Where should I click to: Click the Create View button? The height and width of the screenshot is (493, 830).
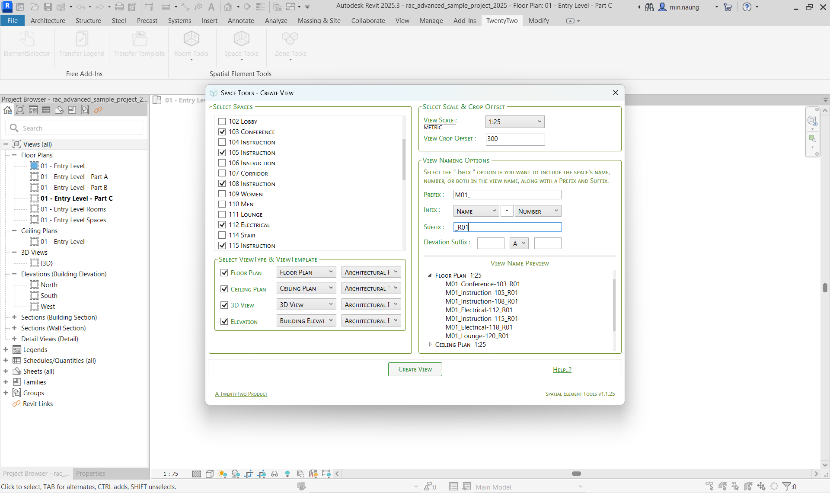tap(415, 369)
